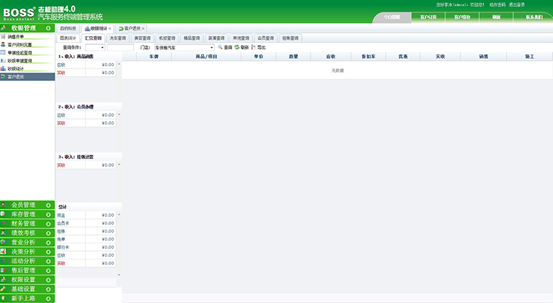Close the 客户退货 tab

[x=143, y=28]
